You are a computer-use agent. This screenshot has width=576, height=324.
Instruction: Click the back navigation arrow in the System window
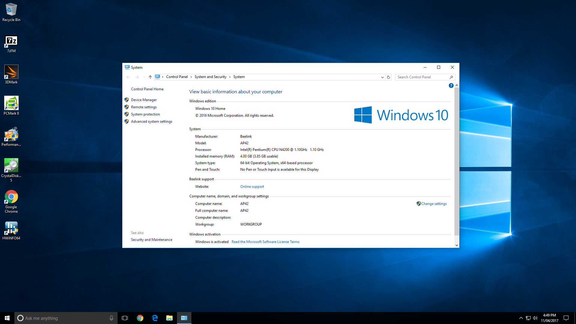(128, 77)
